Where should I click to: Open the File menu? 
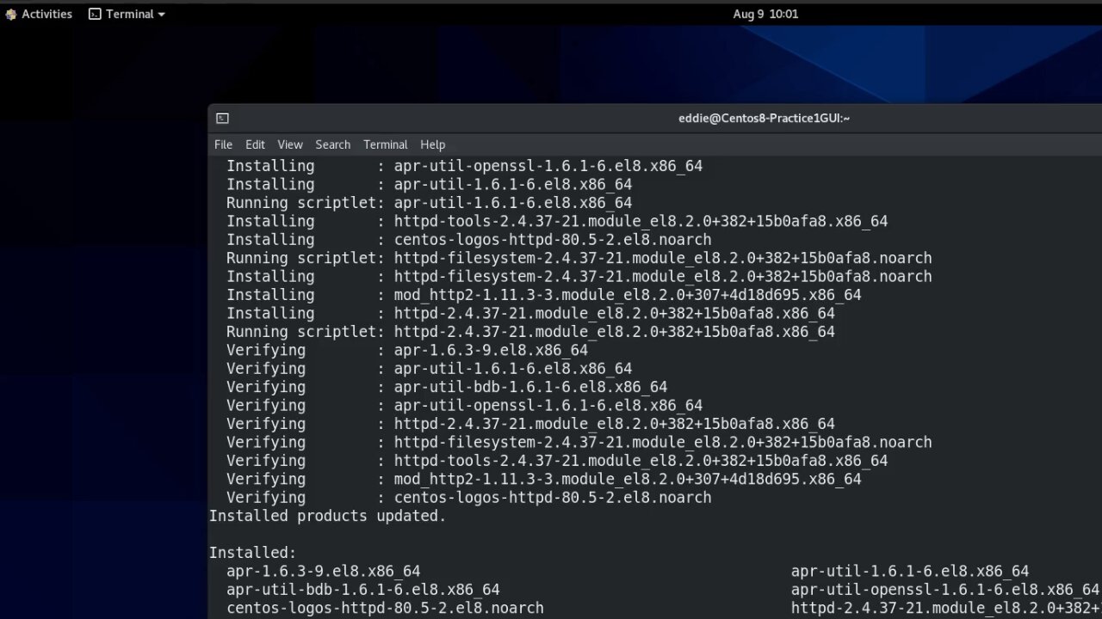click(x=223, y=144)
